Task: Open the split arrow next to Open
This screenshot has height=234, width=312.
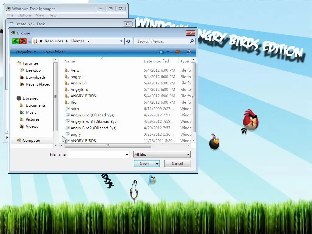Action: tap(157, 164)
